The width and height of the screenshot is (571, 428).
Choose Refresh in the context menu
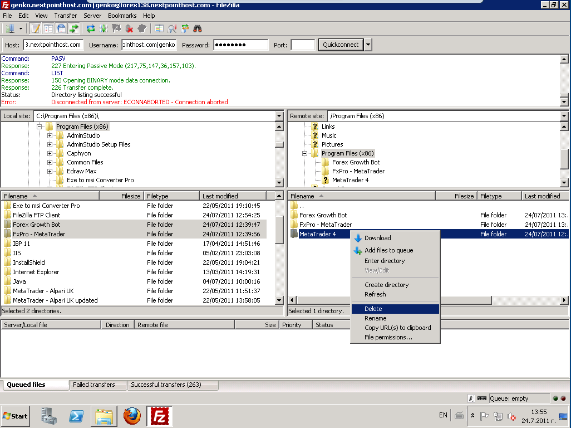tap(395, 294)
